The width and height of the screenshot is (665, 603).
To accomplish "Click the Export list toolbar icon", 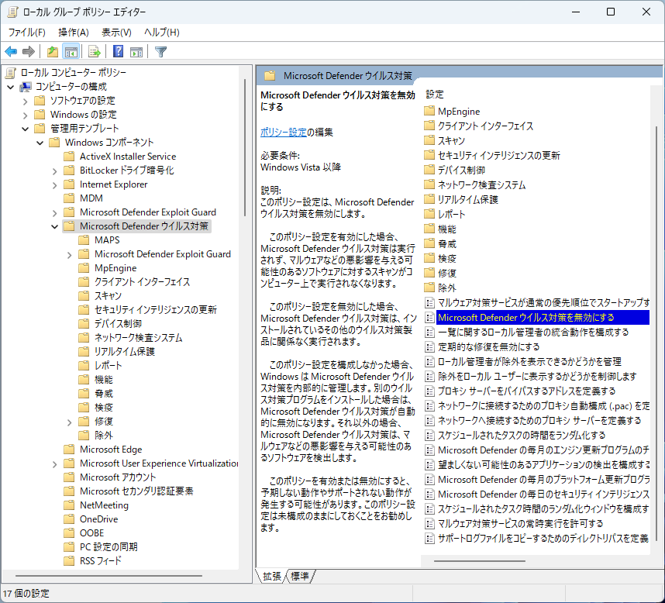I will point(94,52).
